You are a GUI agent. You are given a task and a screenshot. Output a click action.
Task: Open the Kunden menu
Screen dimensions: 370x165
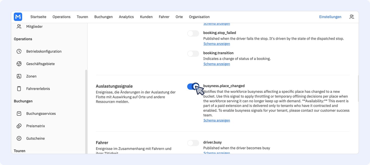[146, 17]
